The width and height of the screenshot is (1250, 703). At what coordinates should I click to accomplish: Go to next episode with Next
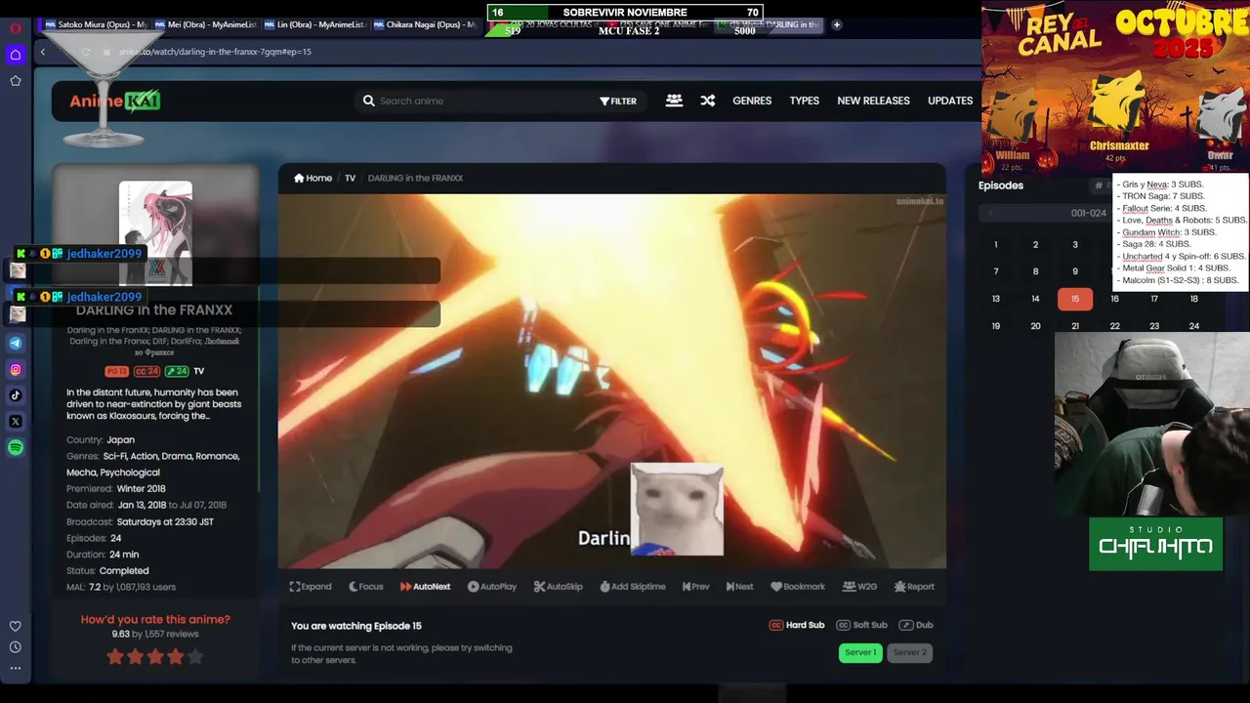pos(740,587)
